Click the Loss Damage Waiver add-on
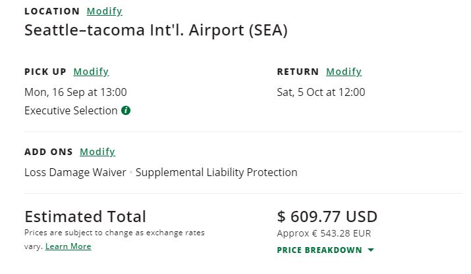This screenshot has height=274, width=471. click(x=75, y=172)
